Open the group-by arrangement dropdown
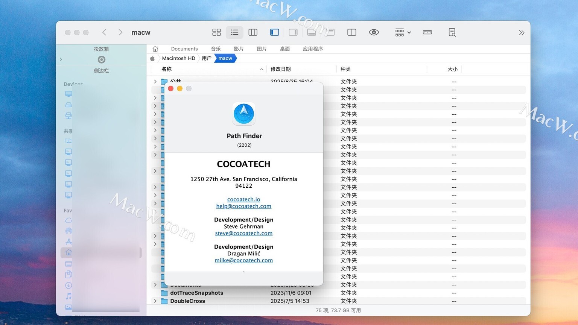 (403, 32)
